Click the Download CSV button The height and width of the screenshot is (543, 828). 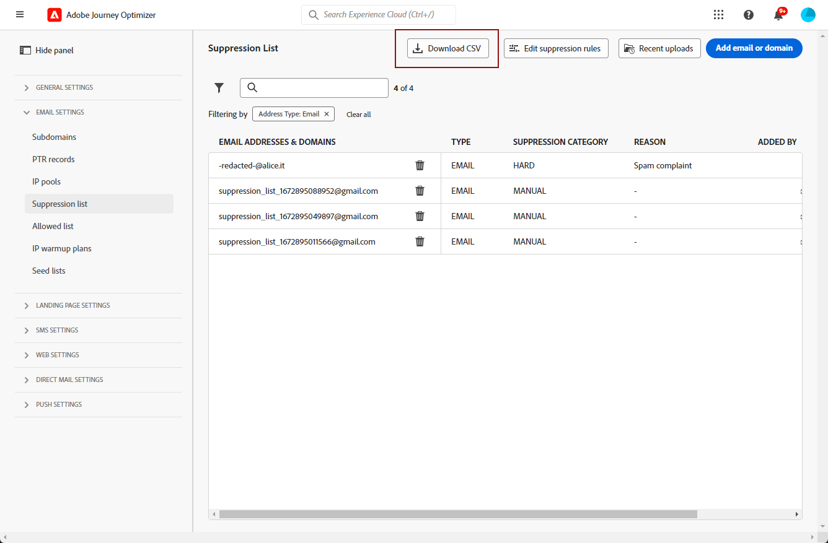447,48
